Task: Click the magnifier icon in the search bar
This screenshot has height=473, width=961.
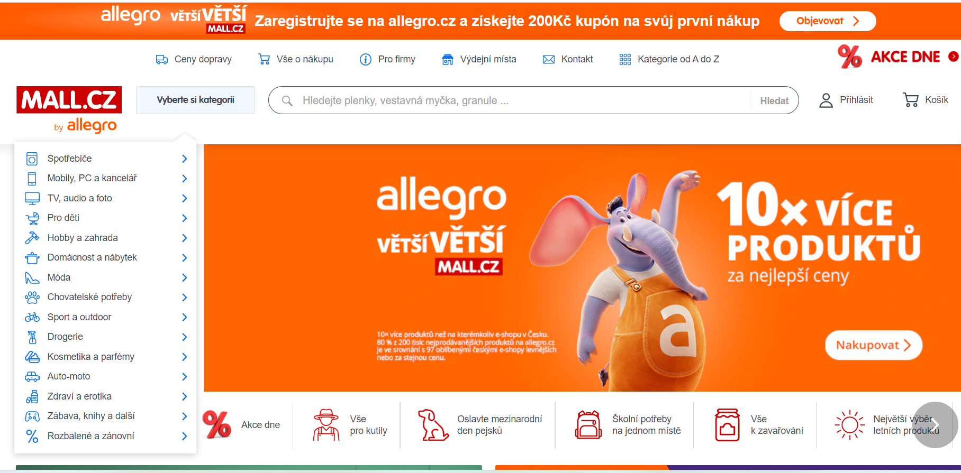Action: point(287,100)
